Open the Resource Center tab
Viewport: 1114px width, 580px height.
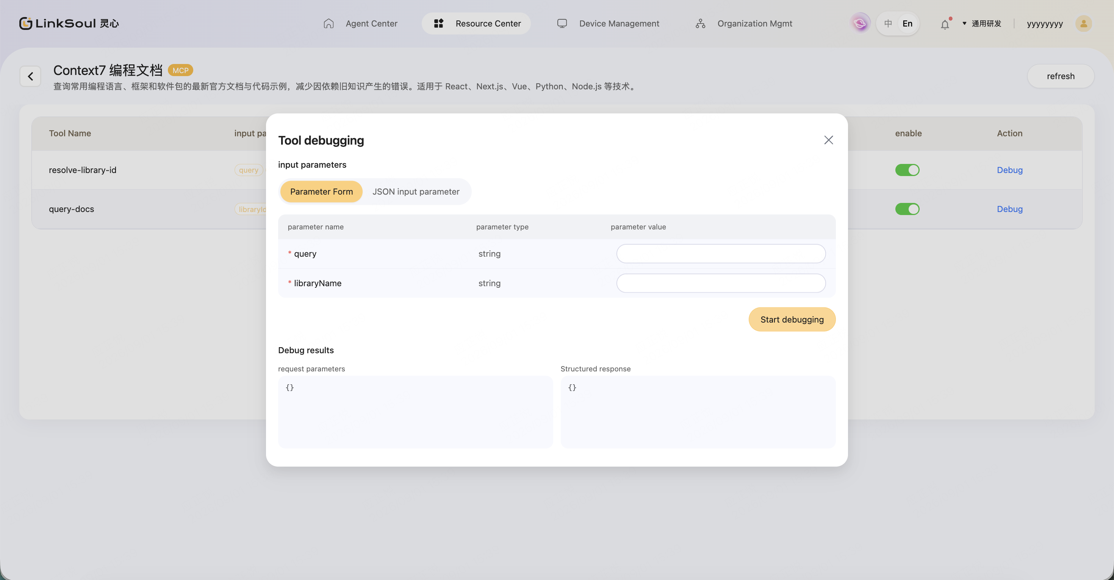click(x=476, y=23)
